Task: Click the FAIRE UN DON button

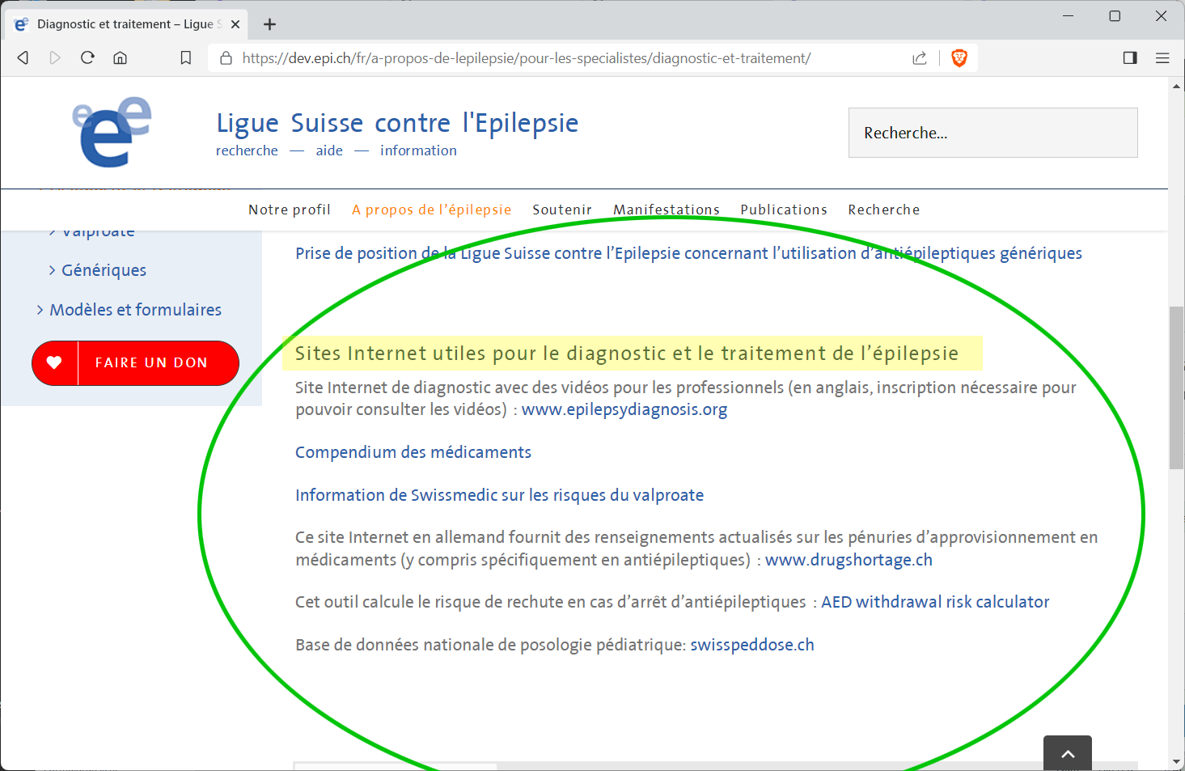Action: [x=135, y=362]
